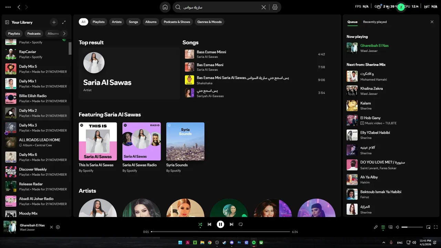This screenshot has width=441, height=248.
Task: Seek on the song progress bar
Action: (220, 232)
